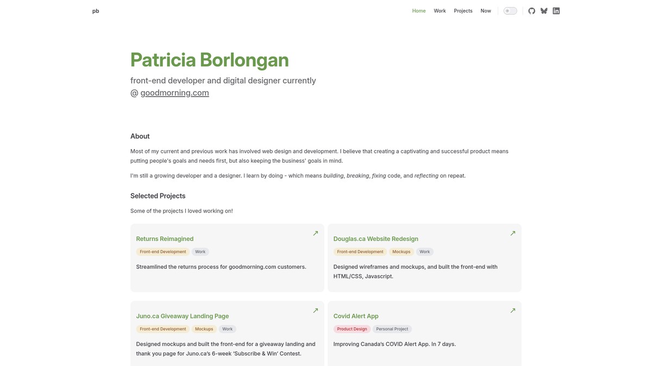
Task: Click arrow icon on Returns Reimagined card
Action: point(315,233)
